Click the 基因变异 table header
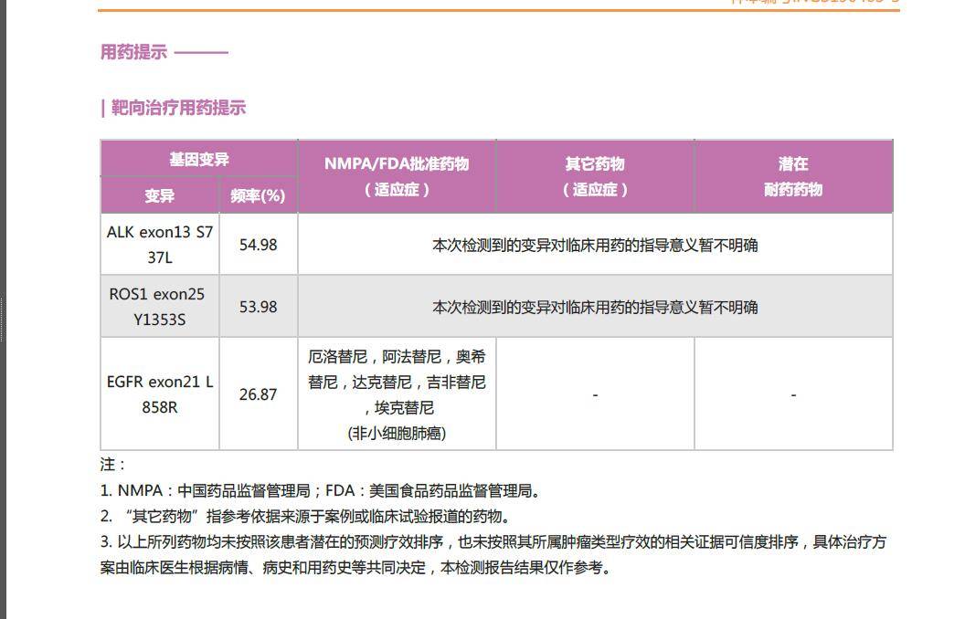The image size is (965, 619). 198,159
